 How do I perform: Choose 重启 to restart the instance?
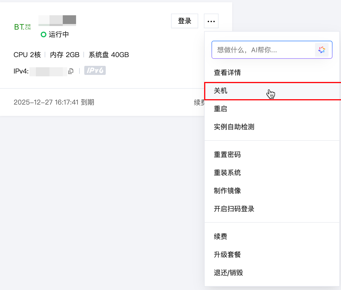click(x=221, y=109)
